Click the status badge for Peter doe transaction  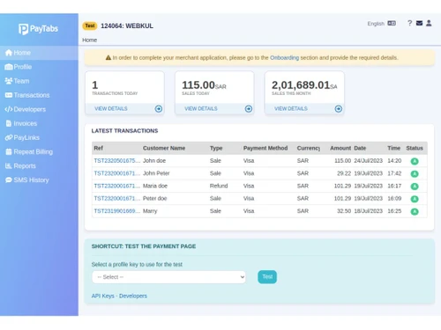(415, 199)
